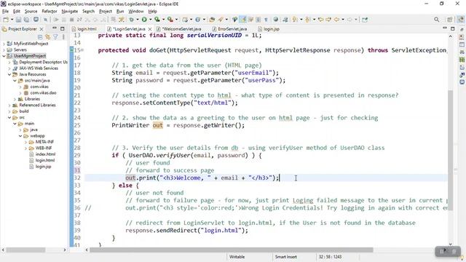The height and width of the screenshot is (262, 466).
Task: Open the Refactor menu
Action: click(50, 12)
